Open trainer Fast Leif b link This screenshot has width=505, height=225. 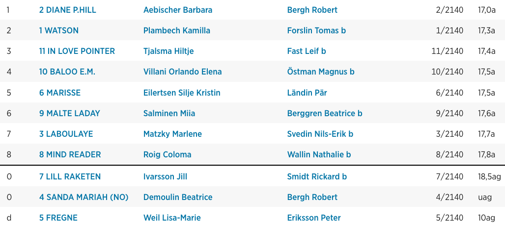coord(307,51)
